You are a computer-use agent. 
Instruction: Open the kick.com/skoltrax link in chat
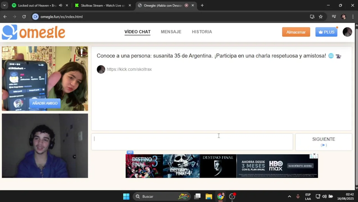tap(129, 69)
